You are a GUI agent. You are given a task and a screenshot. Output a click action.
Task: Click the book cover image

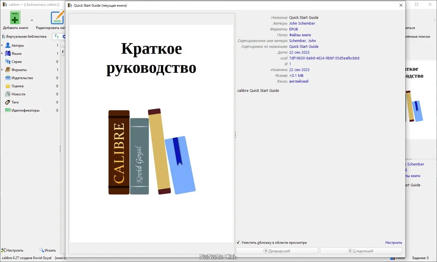[x=152, y=133]
